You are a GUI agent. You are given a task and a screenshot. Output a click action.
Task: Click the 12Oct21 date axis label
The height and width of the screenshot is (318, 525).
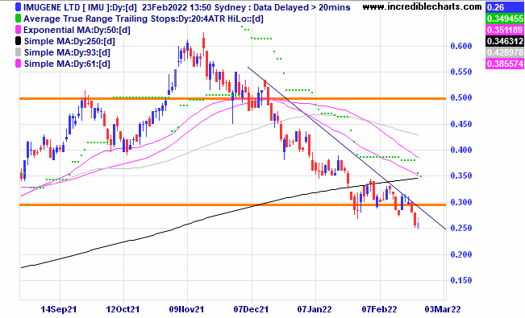coord(123,309)
